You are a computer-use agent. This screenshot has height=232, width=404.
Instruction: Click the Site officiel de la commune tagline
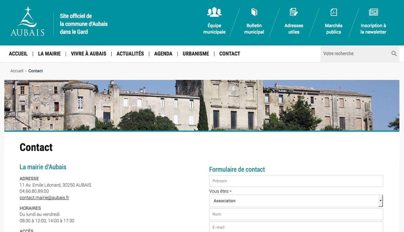tap(84, 24)
